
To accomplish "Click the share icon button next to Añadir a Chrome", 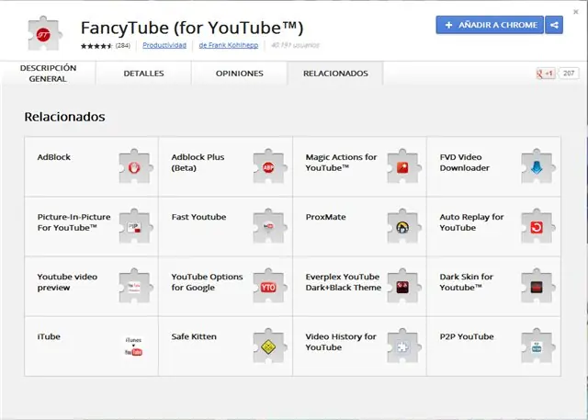I will click(x=554, y=25).
